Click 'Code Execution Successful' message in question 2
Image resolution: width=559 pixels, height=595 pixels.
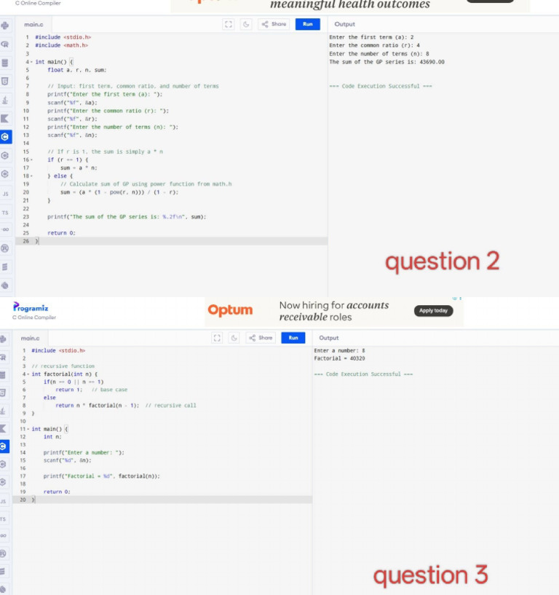pyautogui.click(x=381, y=87)
